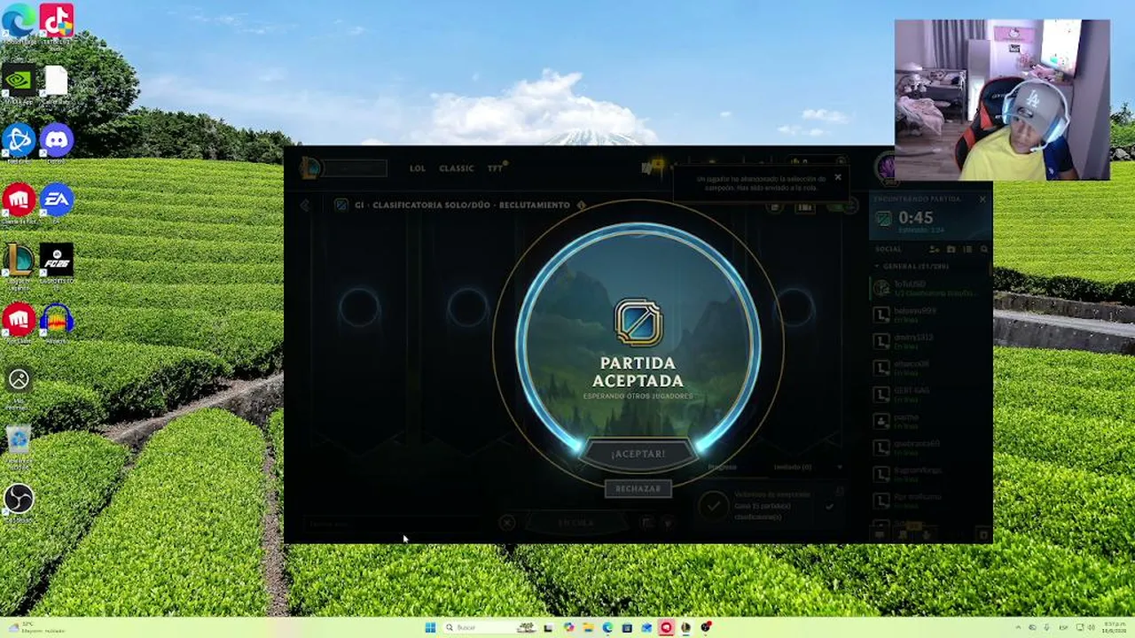
Task: Open Microsoft Edge desktop shortcut
Action: 19,21
